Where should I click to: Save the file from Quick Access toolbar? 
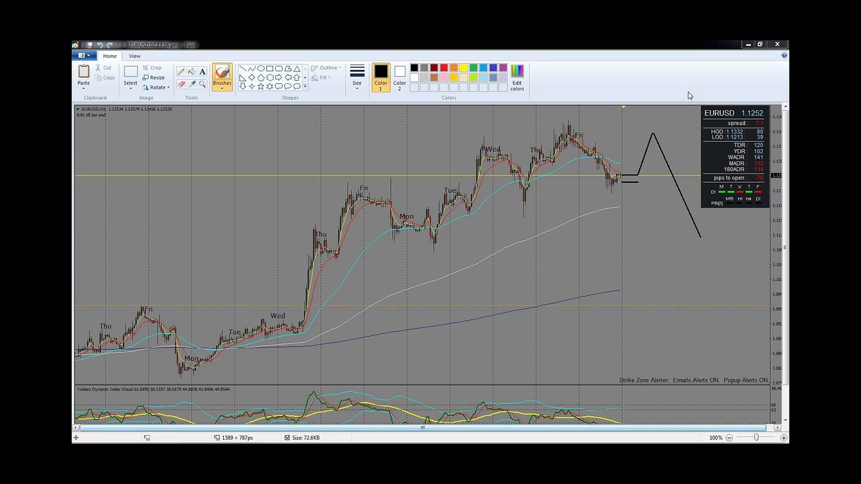pyautogui.click(x=89, y=45)
